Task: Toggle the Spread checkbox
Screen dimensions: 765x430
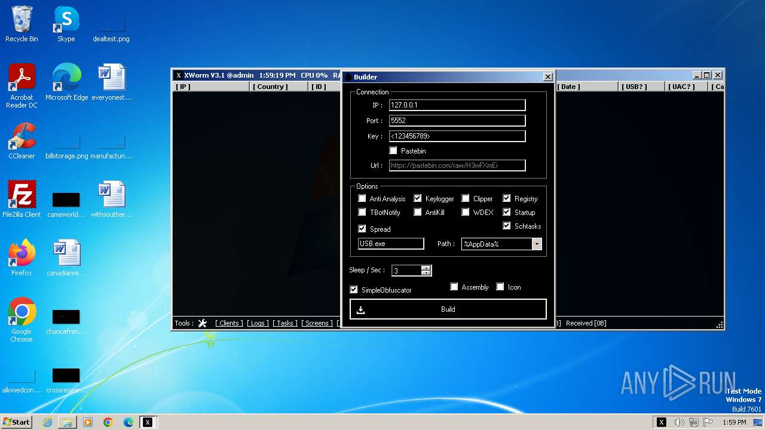Action: coord(362,229)
